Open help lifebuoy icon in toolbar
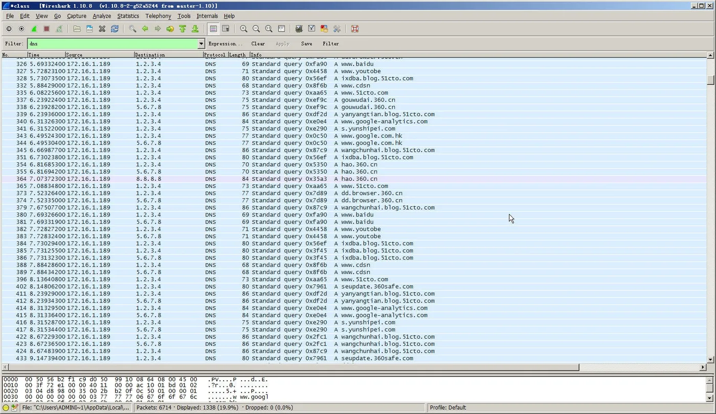The width and height of the screenshot is (716, 414). coord(354,29)
